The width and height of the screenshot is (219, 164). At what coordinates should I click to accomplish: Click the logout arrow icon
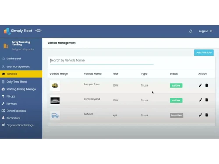coord(211,31)
